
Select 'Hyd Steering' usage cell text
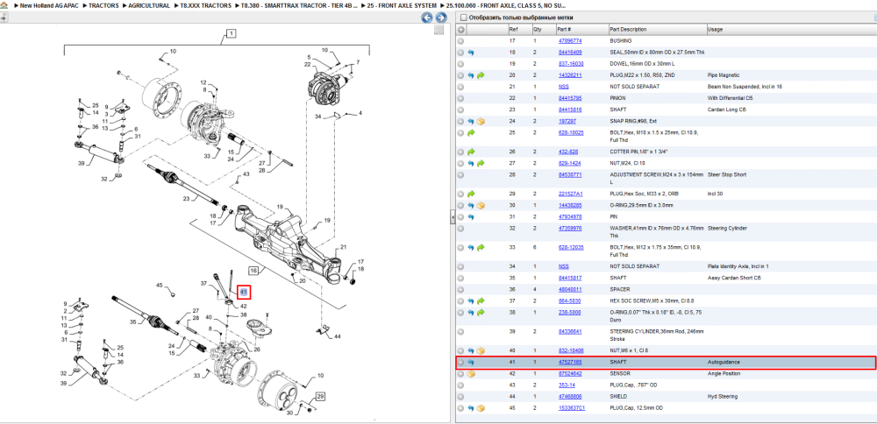point(722,397)
